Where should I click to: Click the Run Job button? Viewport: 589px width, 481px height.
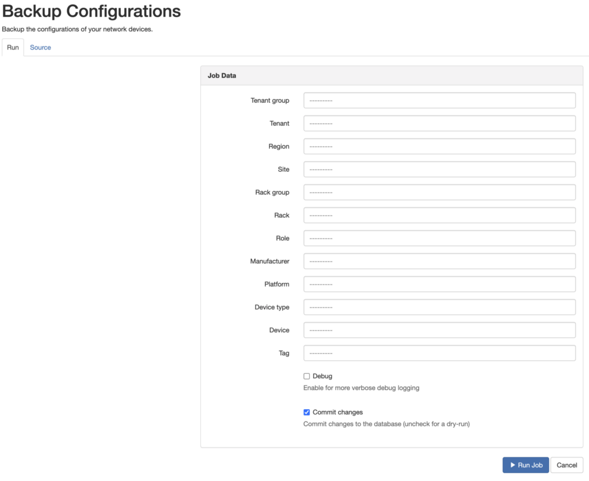pyautogui.click(x=525, y=465)
